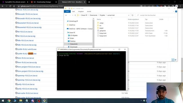Sort files by Größe column header

coord(161,19)
